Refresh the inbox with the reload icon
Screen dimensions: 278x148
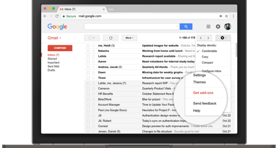tap(110, 38)
